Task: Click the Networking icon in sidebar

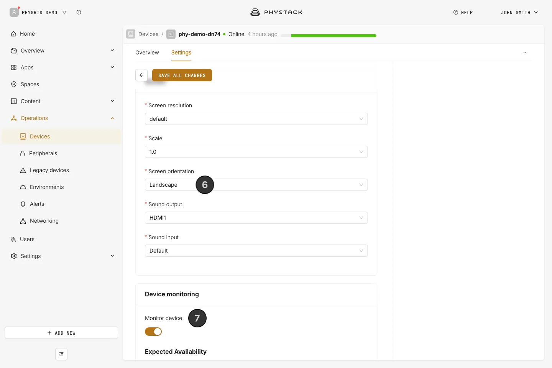Action: pos(23,221)
